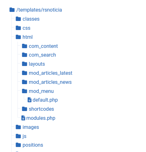Click the classes folder icon

pos(18,19)
